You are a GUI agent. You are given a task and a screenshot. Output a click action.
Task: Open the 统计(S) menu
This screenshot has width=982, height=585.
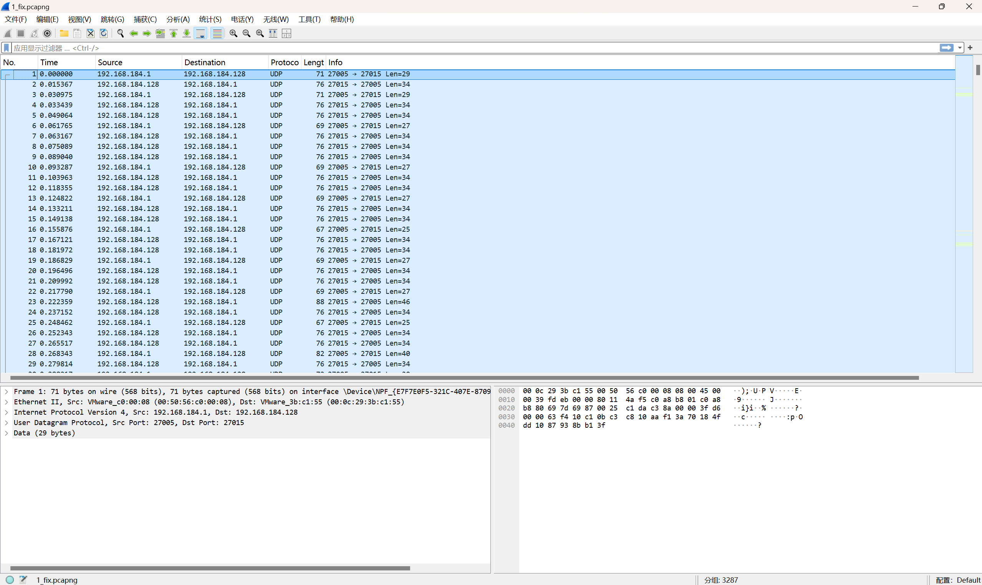pos(210,19)
